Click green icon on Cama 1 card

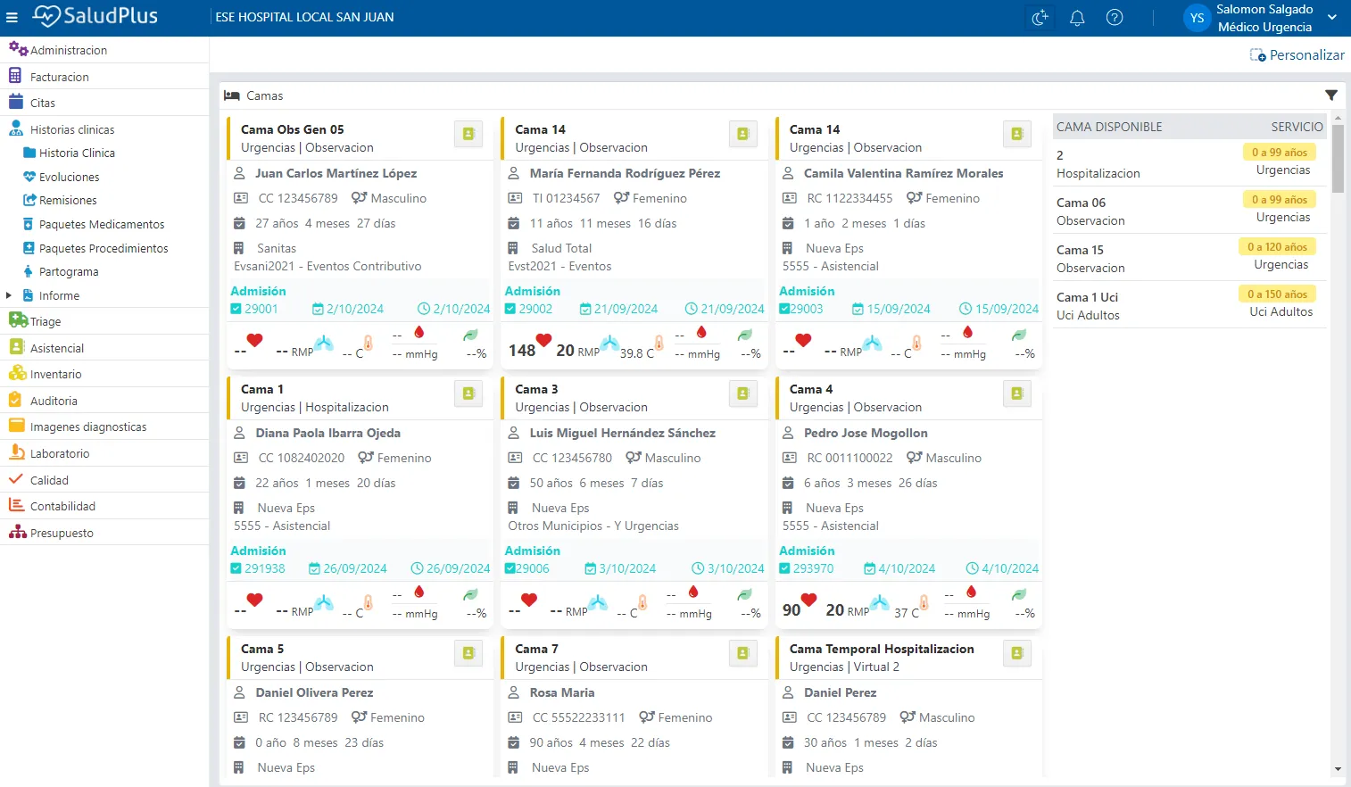pyautogui.click(x=468, y=393)
